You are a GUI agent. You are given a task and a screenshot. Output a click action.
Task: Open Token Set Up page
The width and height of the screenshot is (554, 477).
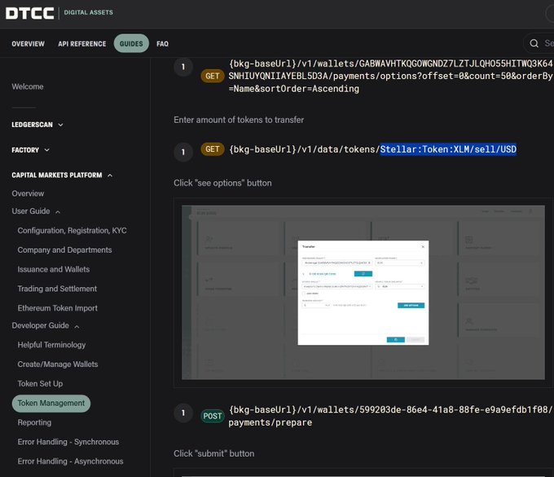point(40,384)
